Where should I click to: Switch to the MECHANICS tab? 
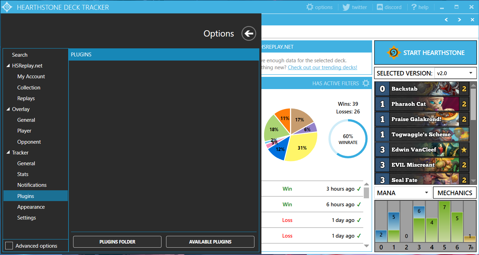pos(455,193)
